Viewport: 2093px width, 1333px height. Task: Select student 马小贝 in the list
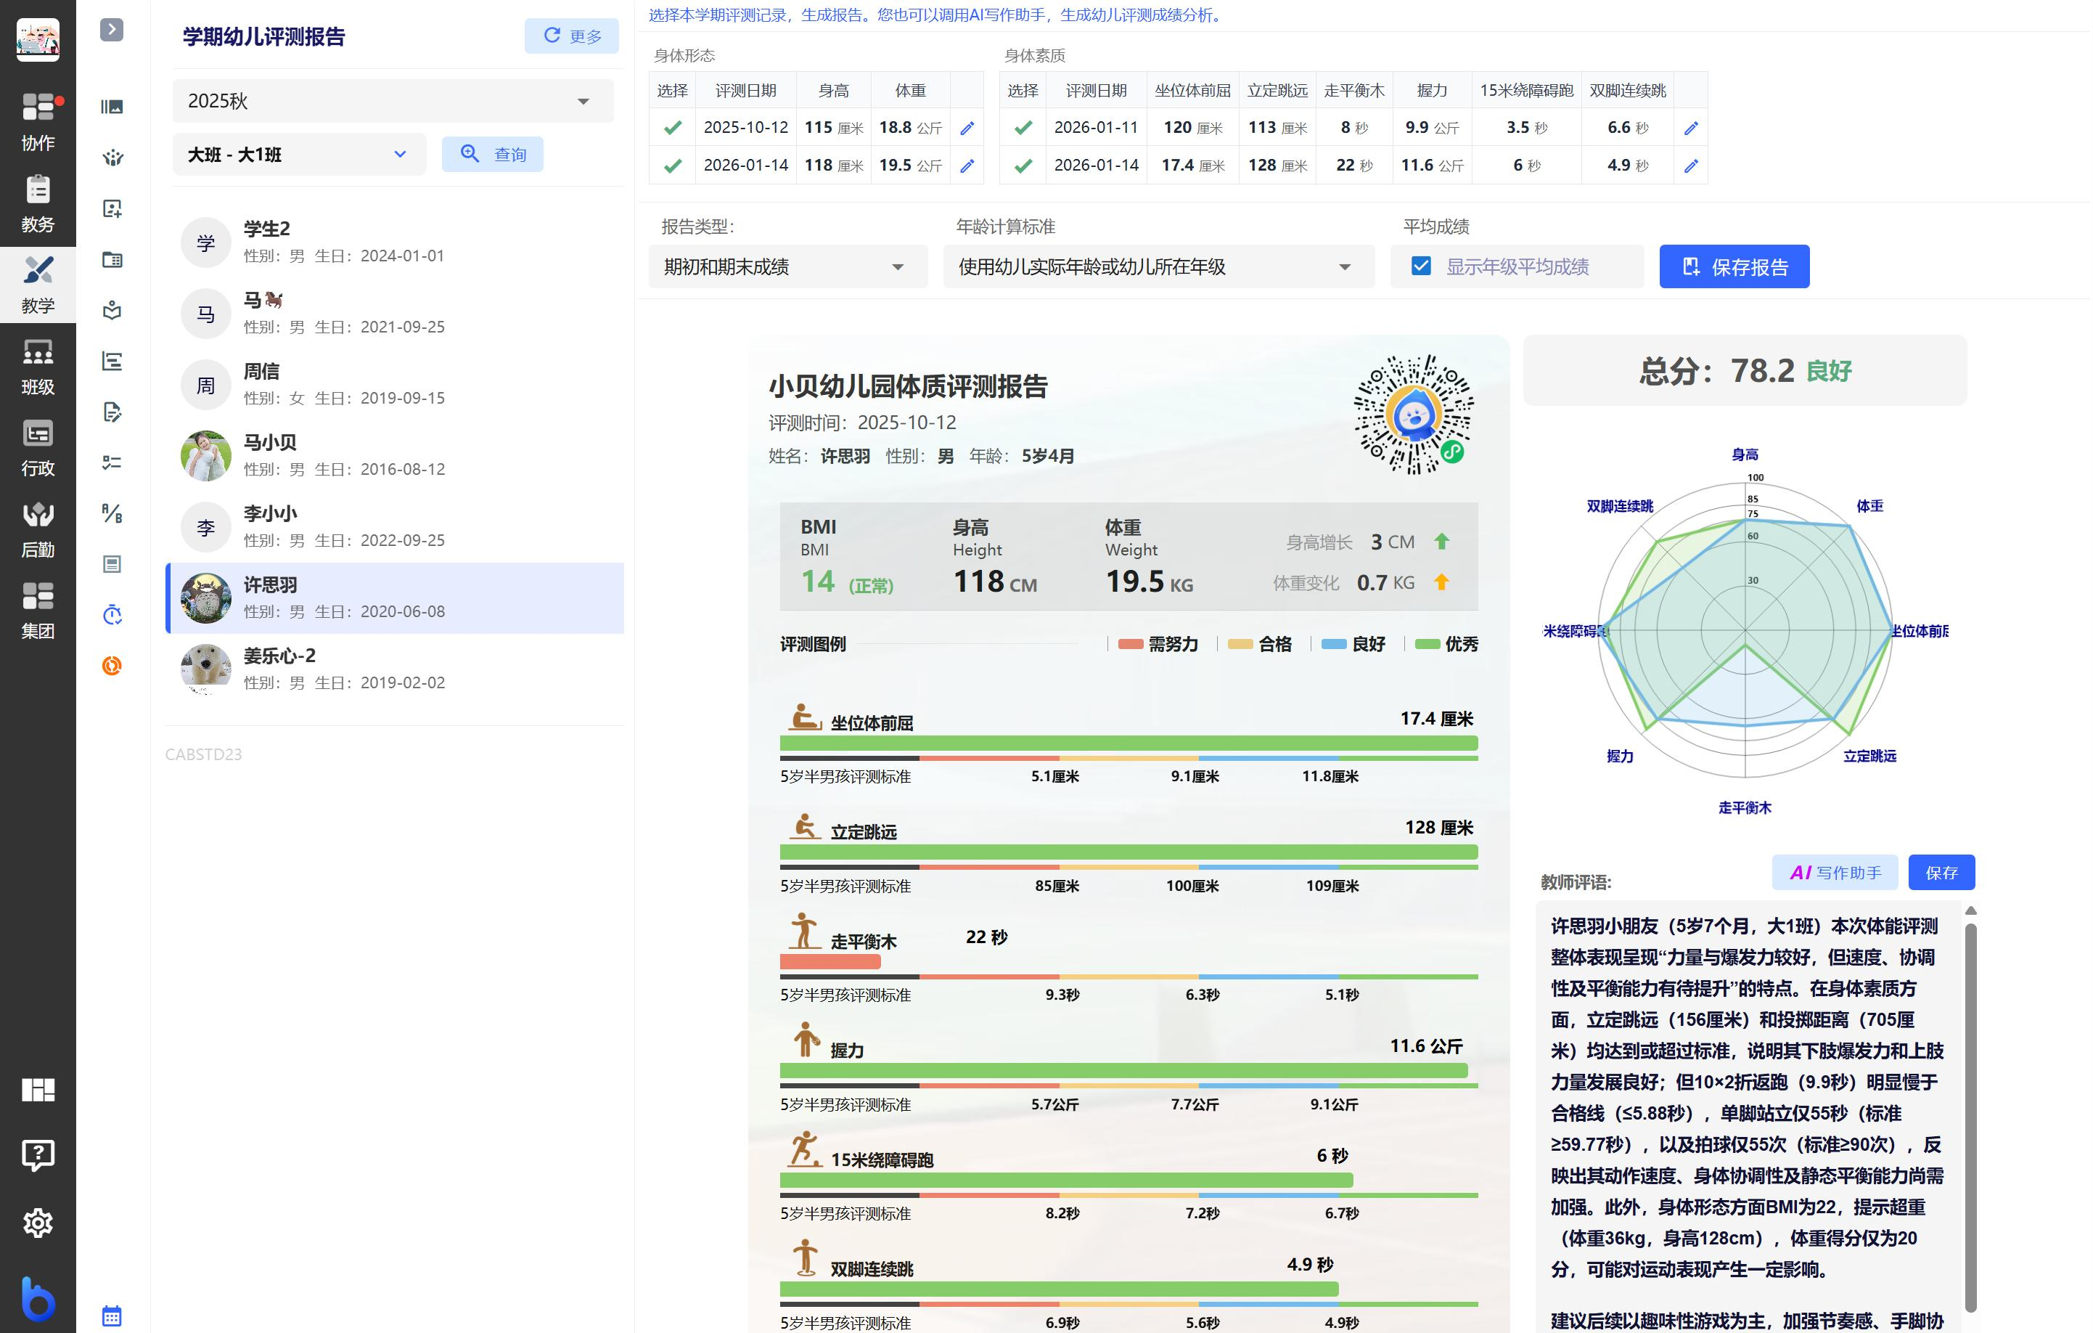click(395, 456)
